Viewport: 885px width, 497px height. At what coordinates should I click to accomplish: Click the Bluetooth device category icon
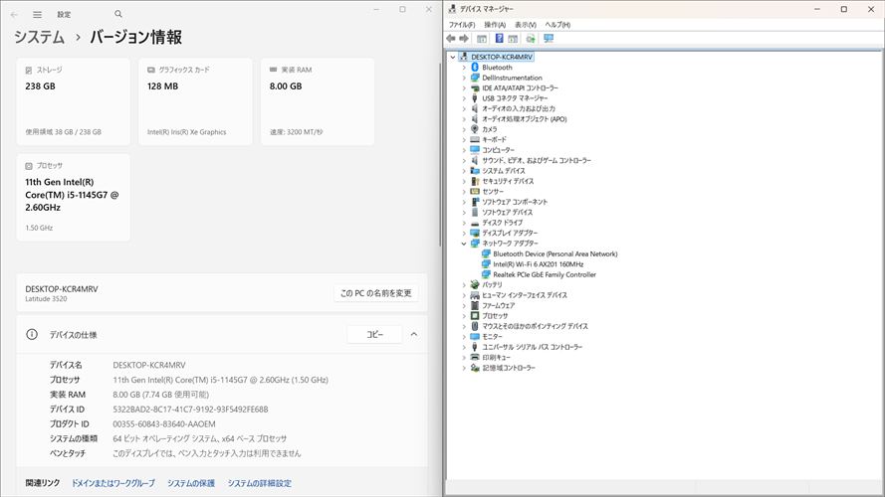click(475, 68)
